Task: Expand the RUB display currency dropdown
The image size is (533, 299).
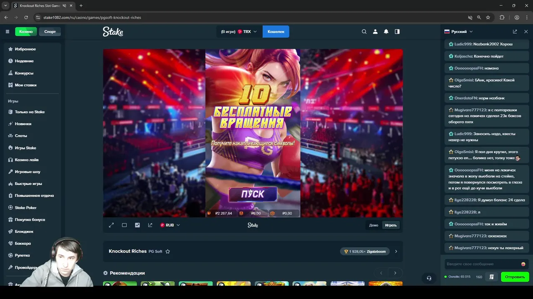Action: [x=170, y=225]
